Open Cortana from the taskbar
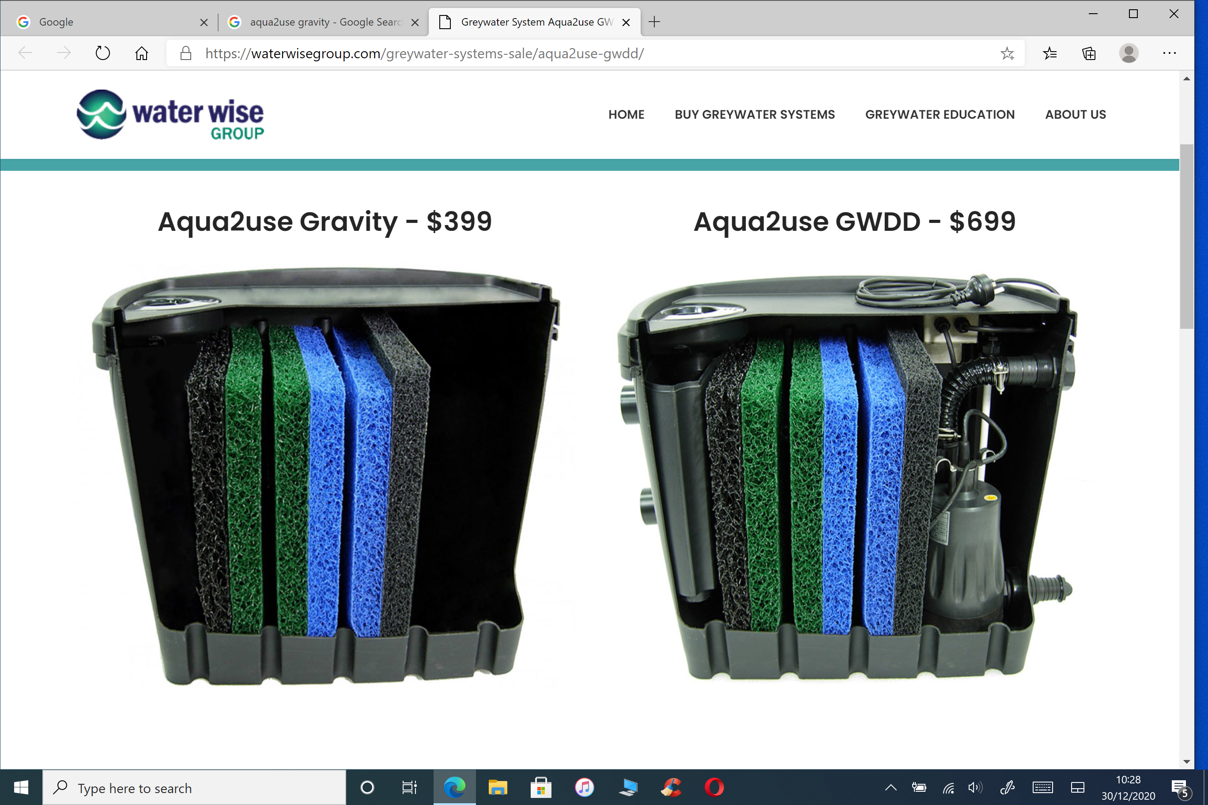Screen dimensions: 1208x805 pos(367,787)
